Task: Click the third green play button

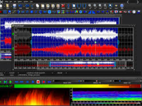Action: click(x=11, y=82)
